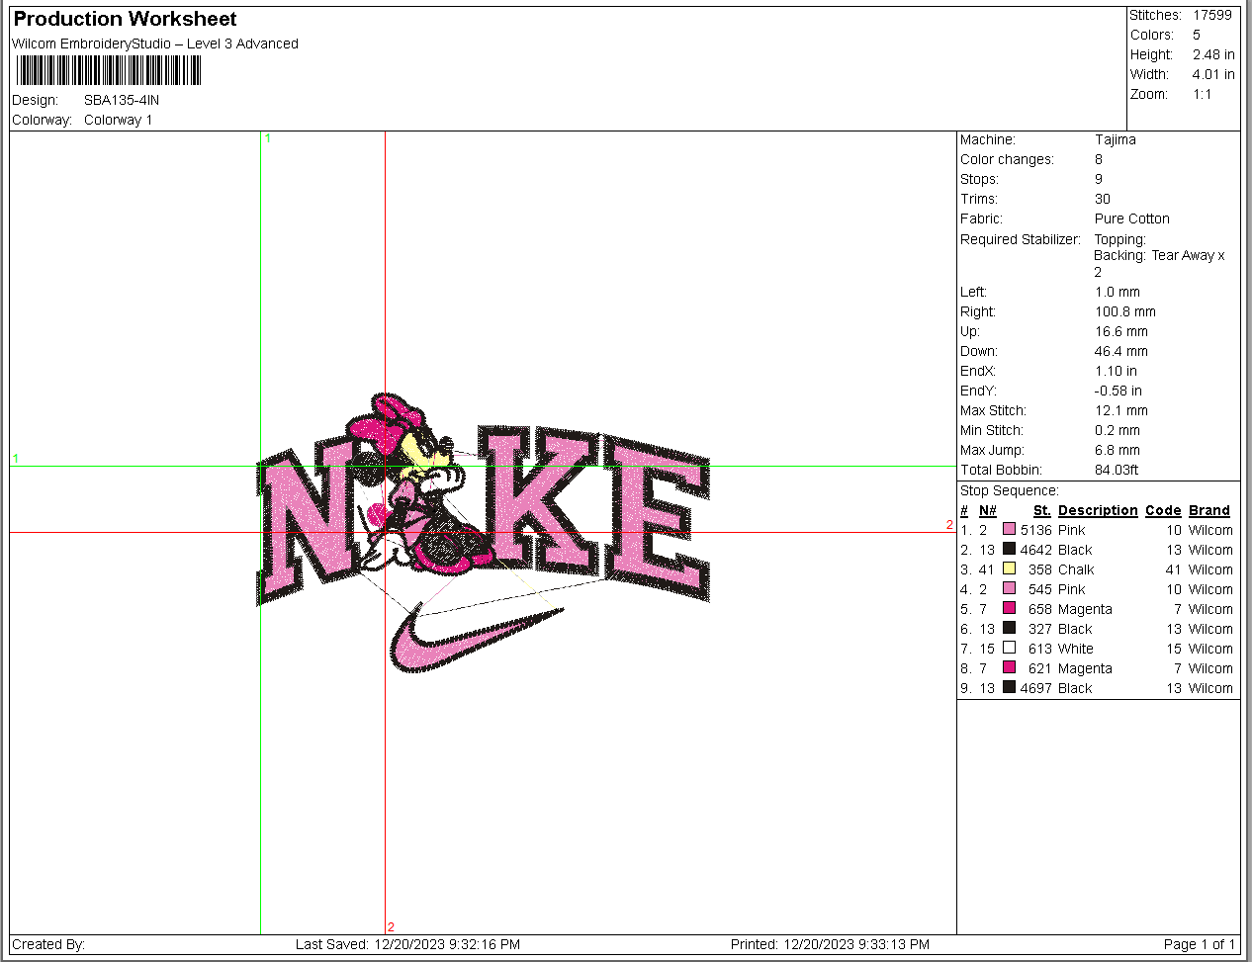Screen dimensions: 1252x962
Task: Click the Description column header
Action: tap(1098, 510)
